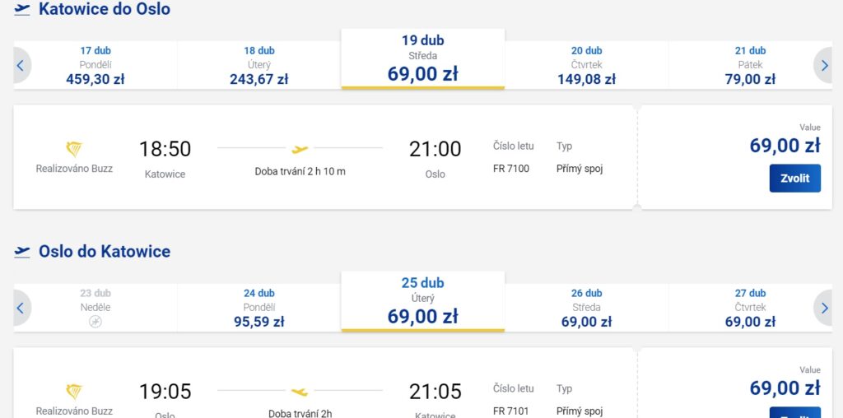Click the FR 7100 flight number
The width and height of the screenshot is (843, 418).
pos(511,169)
